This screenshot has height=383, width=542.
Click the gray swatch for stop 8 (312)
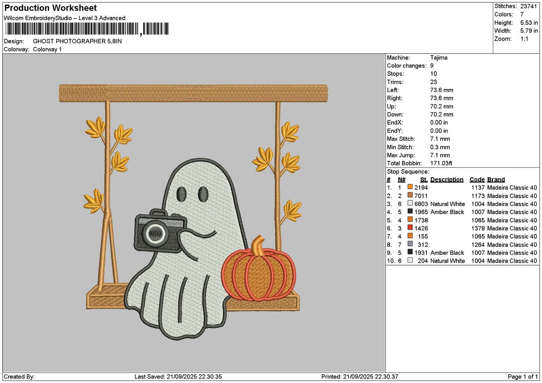tap(410, 244)
